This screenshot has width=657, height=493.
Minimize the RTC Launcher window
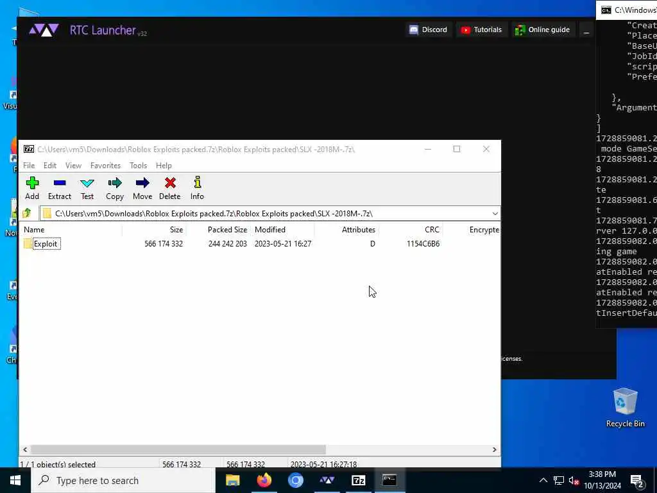(x=586, y=31)
